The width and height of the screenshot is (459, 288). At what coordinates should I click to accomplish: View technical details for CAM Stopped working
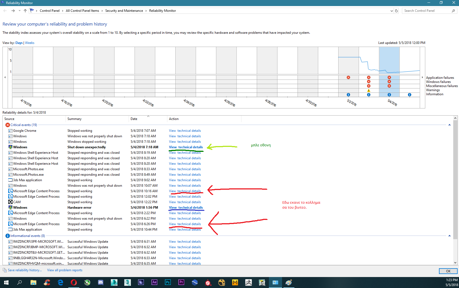click(185, 202)
